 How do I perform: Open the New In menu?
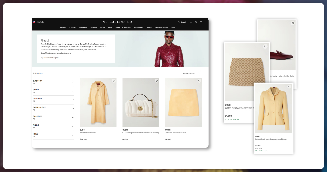point(63,27)
